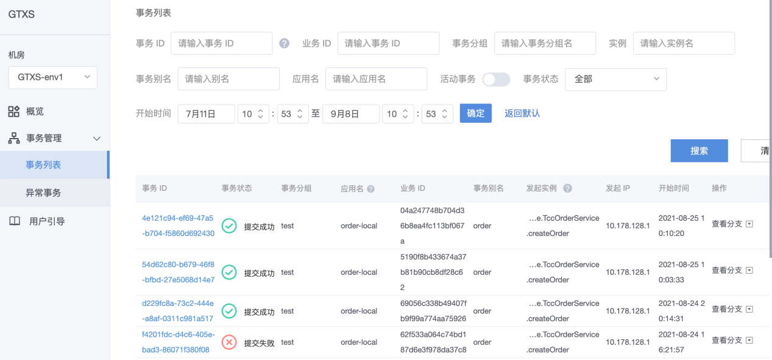The height and width of the screenshot is (360, 772).
Task: Click the help icon beside 事务 ID field
Action: coord(284,43)
